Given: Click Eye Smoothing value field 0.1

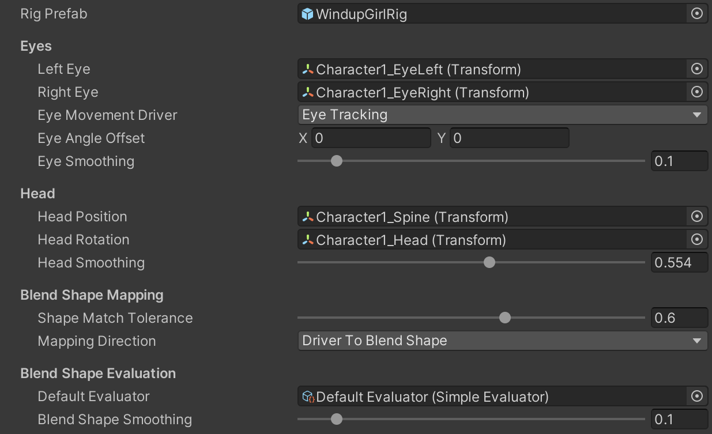Looking at the screenshot, I should [x=679, y=161].
